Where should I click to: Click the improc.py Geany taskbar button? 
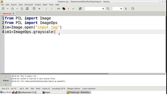(x=79, y=92)
